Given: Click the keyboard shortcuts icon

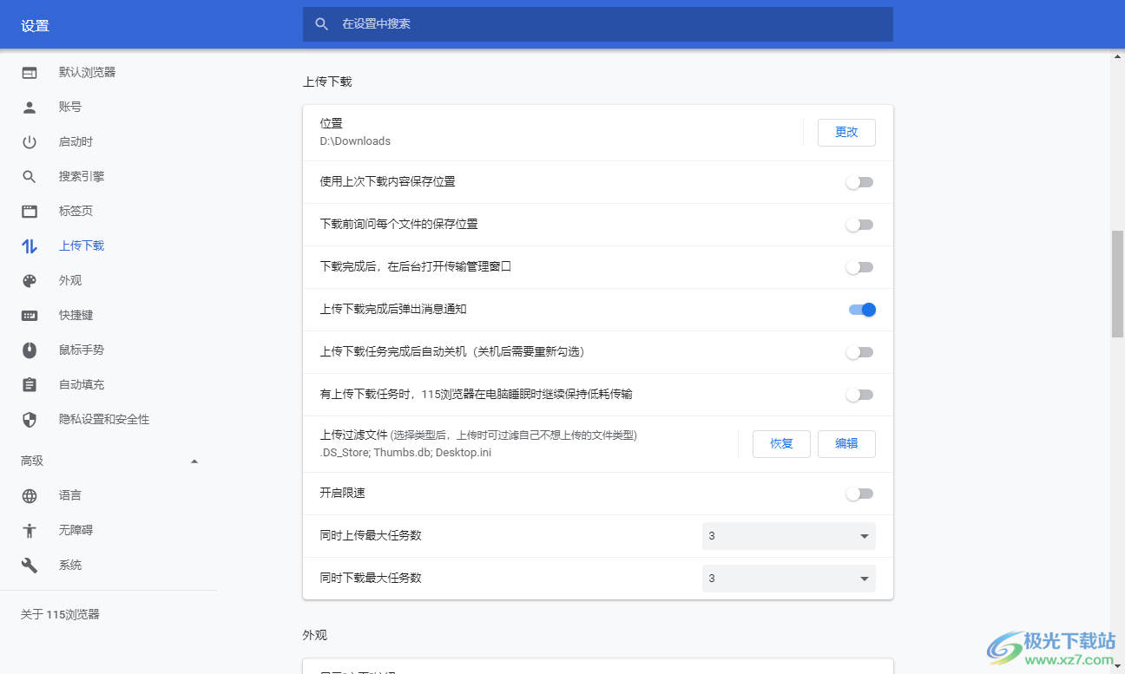Looking at the screenshot, I should pos(30,315).
